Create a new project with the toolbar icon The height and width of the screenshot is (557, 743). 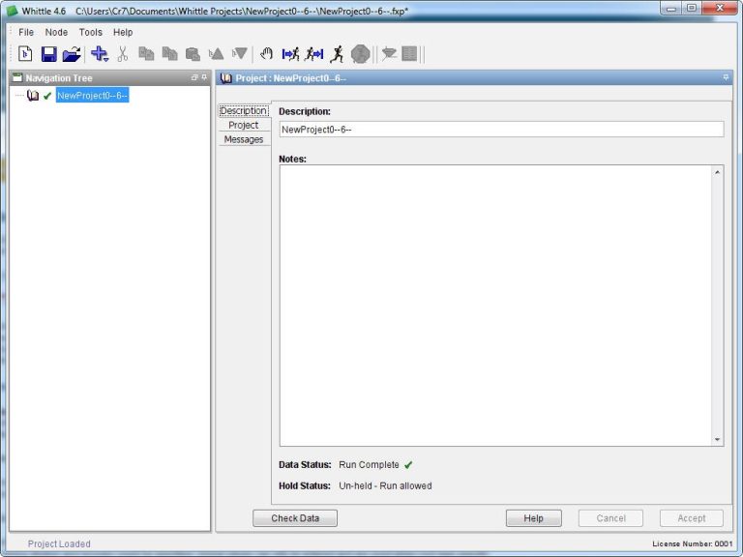click(25, 54)
